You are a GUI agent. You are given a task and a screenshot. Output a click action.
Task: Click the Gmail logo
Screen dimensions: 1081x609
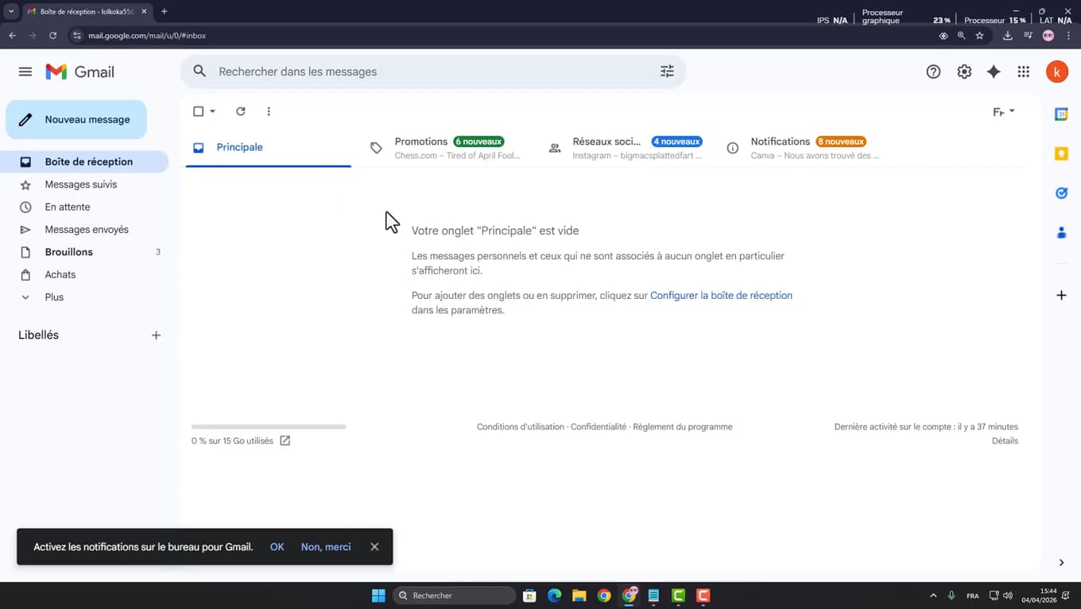[79, 72]
